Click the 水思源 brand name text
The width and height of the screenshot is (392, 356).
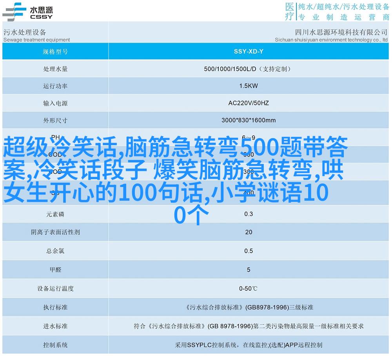click(x=41, y=9)
